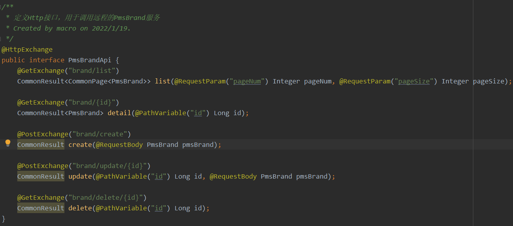Click the highlighted CommonResult before update
Viewport: 513px width, 226px height.
tap(40, 176)
